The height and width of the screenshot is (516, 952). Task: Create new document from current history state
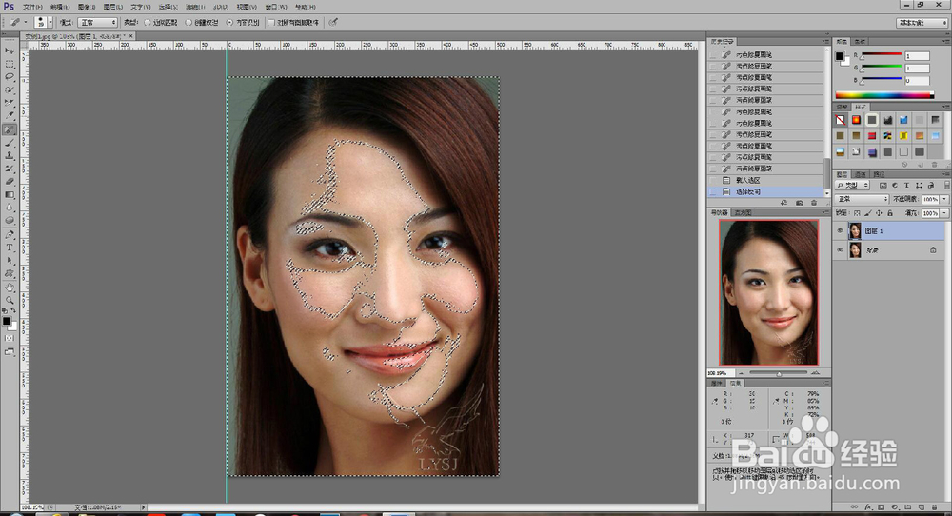(x=783, y=203)
